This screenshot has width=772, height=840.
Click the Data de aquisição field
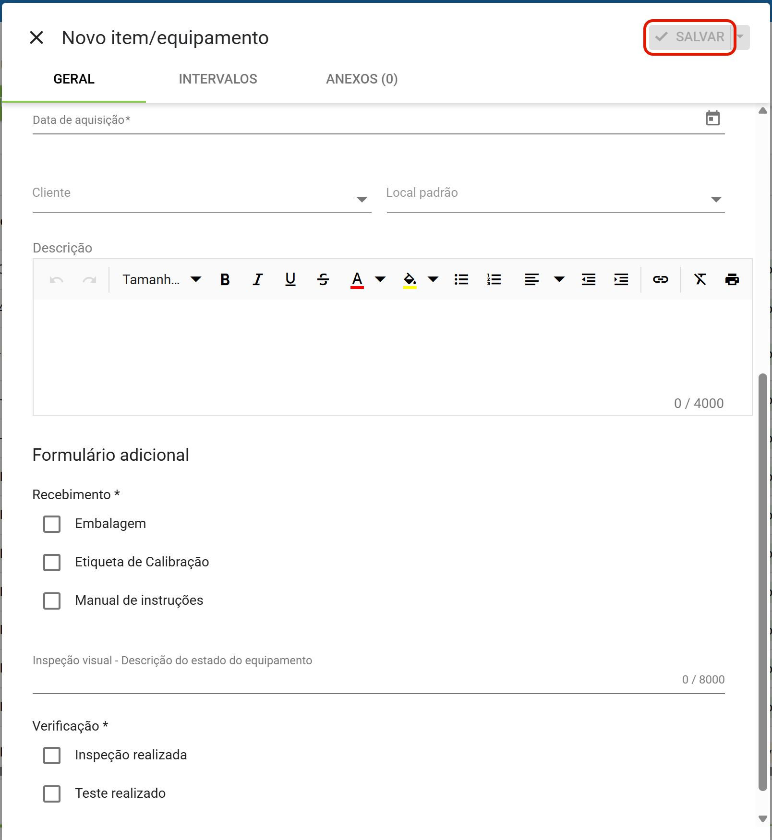click(x=379, y=120)
